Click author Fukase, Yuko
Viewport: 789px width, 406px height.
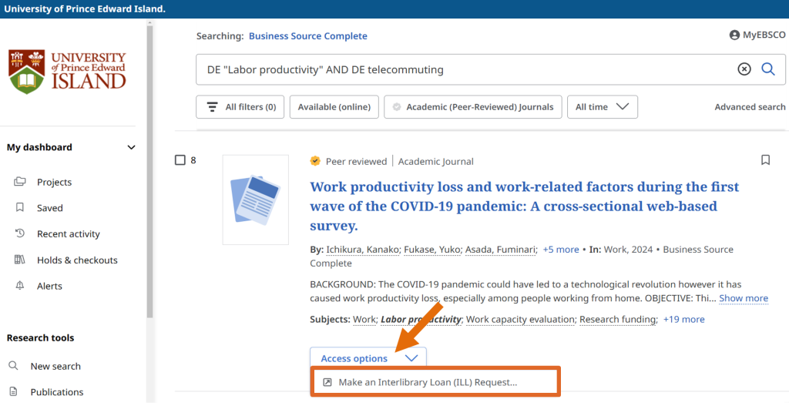(431, 250)
